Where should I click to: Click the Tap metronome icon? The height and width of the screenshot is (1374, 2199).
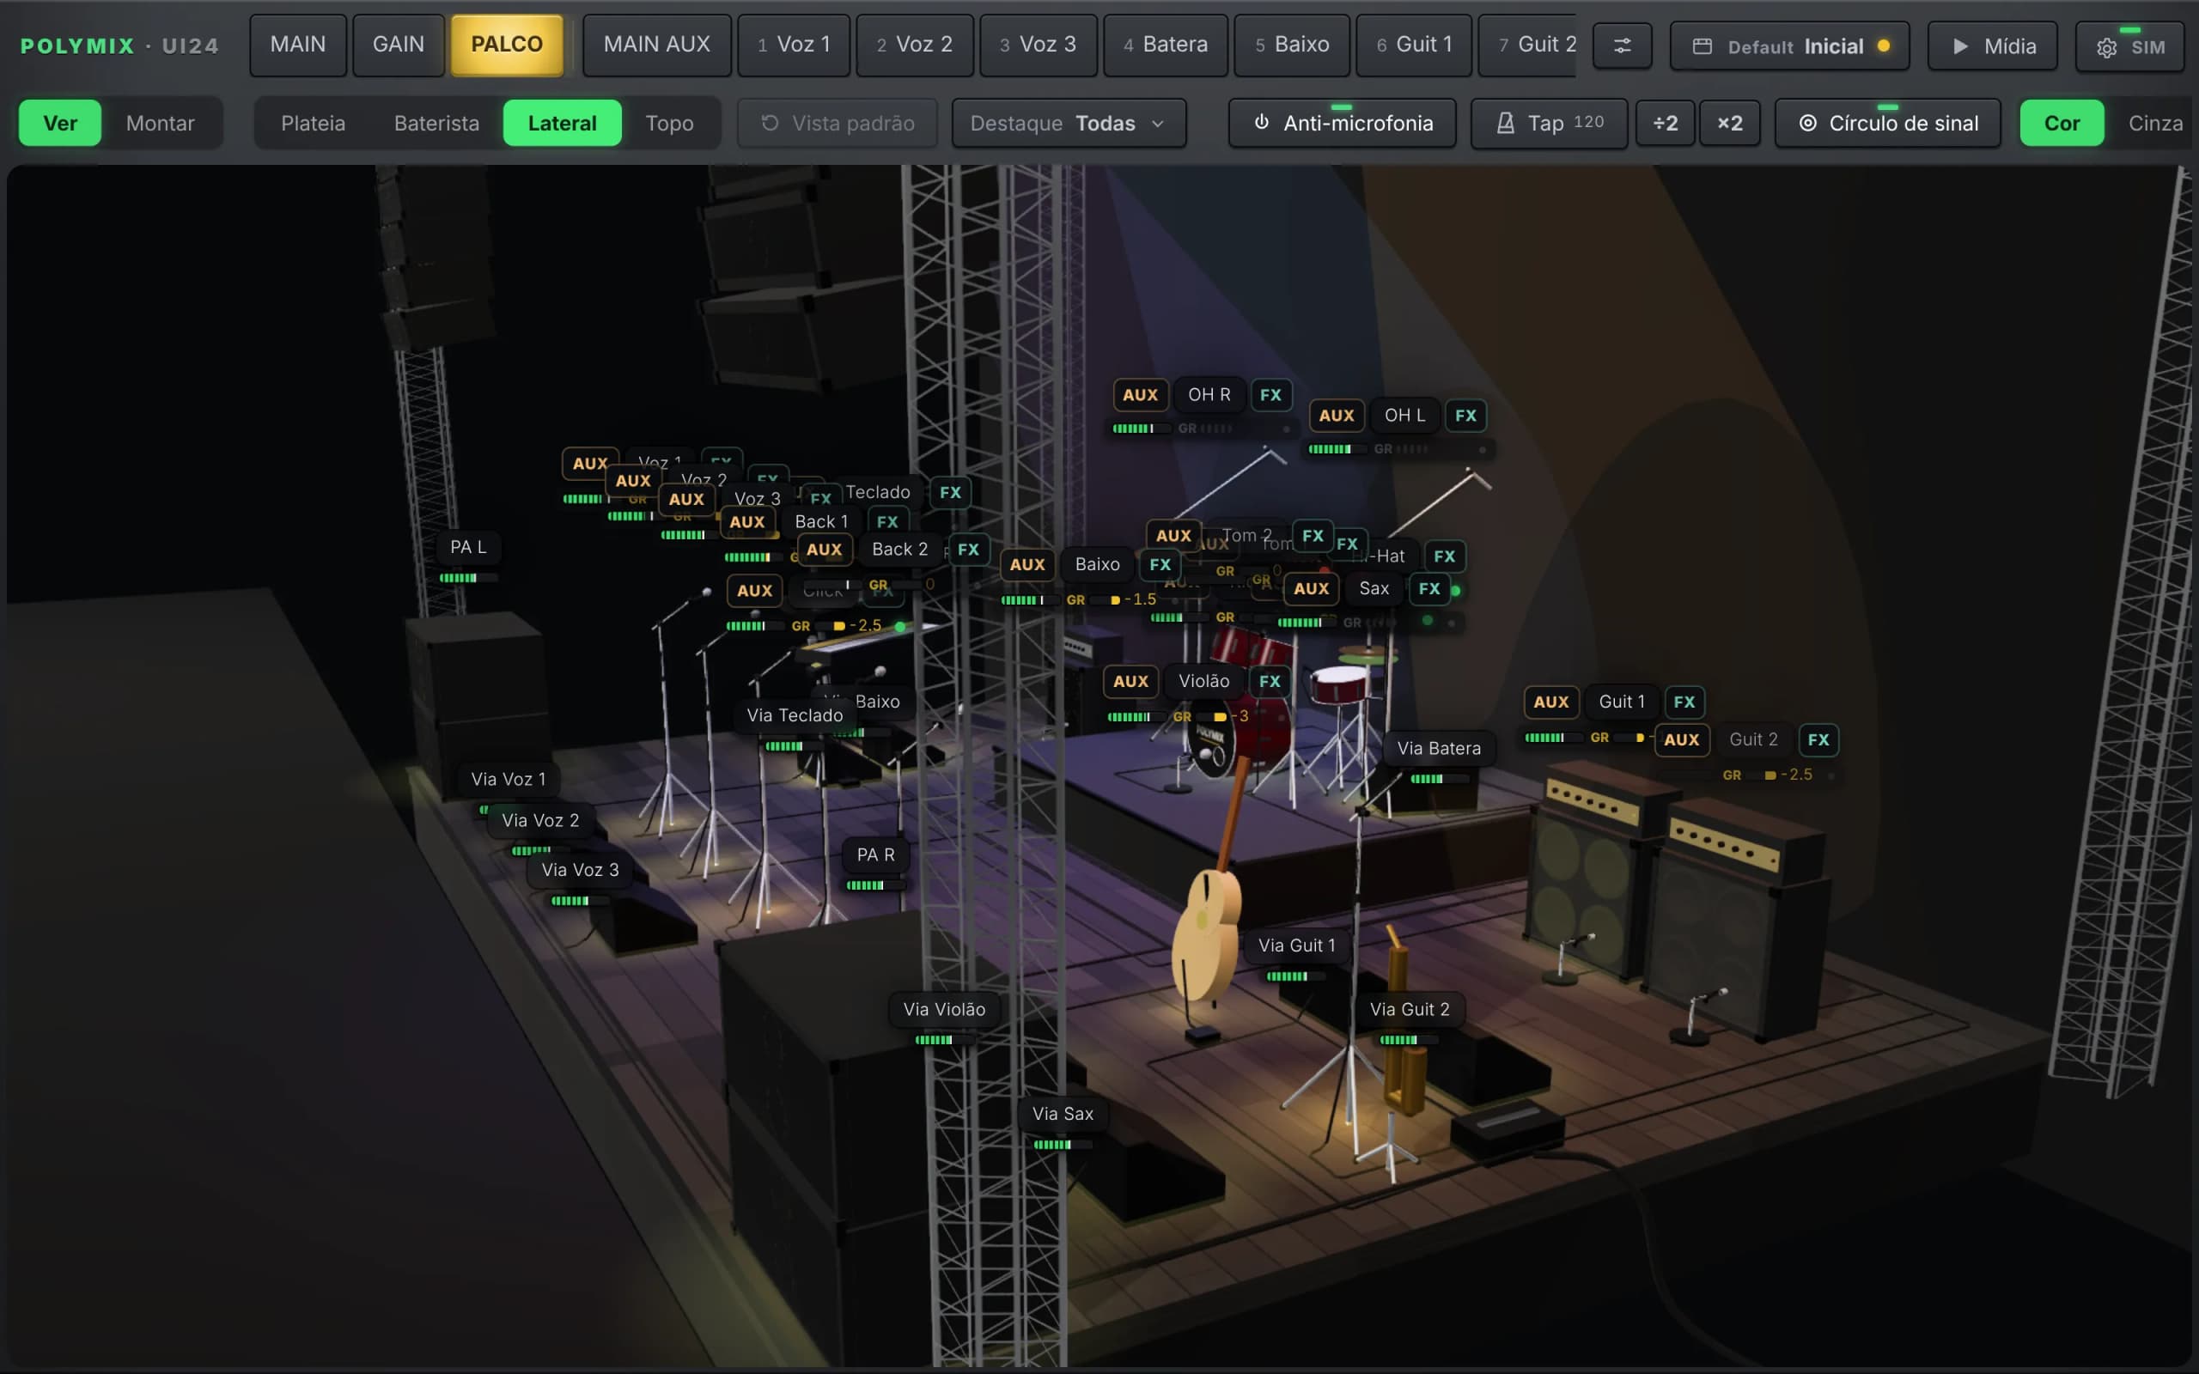[x=1506, y=123]
